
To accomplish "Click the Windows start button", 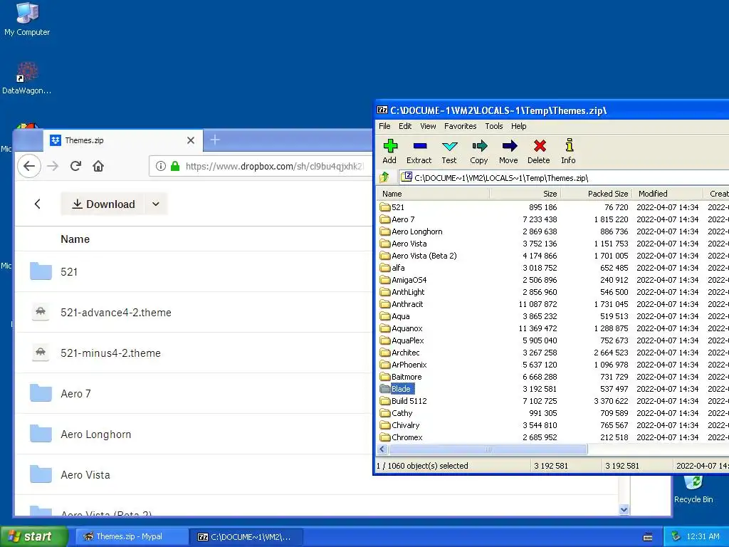I will (33, 536).
